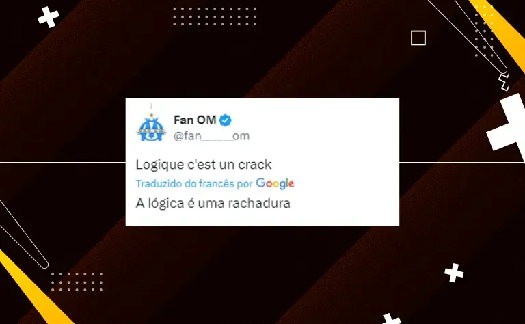The width and height of the screenshot is (525, 324).
Task: Click the small white plus at lower right
Action: (454, 273)
